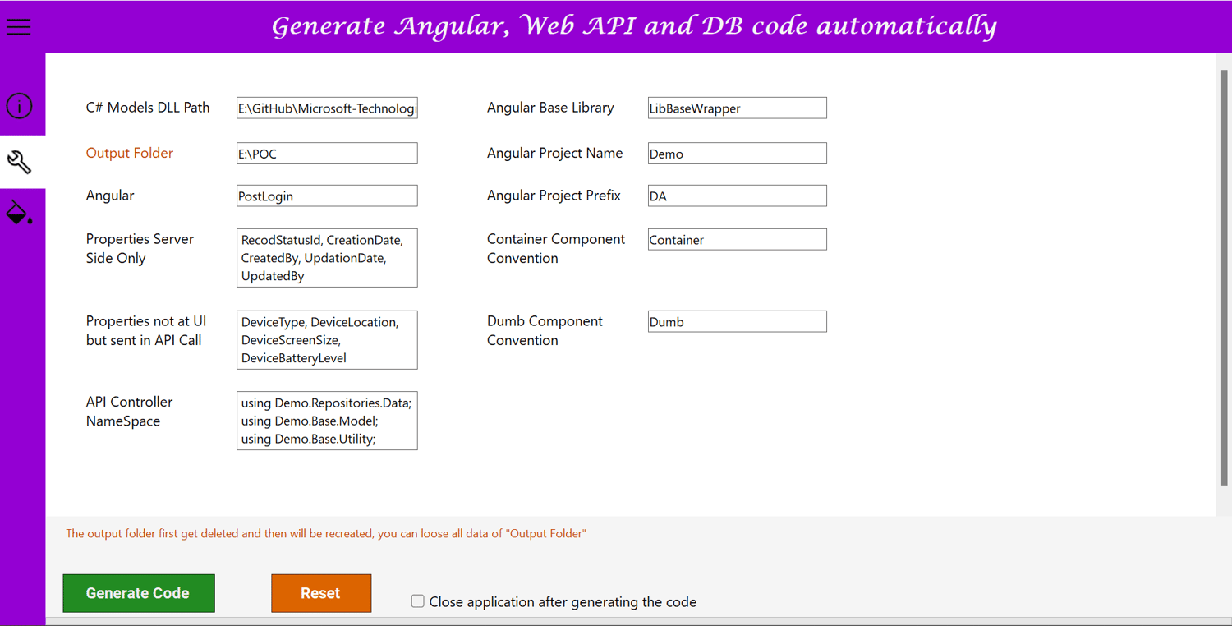
Task: Edit API Controller NameSpace textbox
Action: click(327, 421)
